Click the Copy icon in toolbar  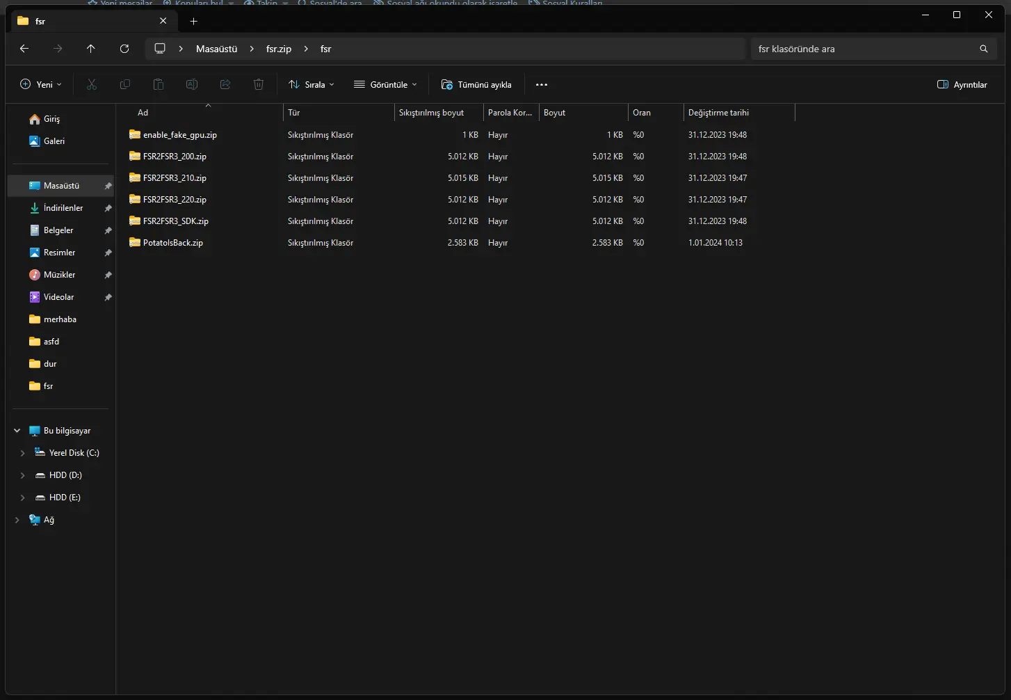125,84
